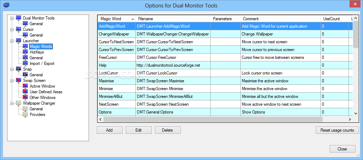The width and height of the screenshot is (363, 160).
Task: Open User Defined Areas settings
Action: click(46, 92)
